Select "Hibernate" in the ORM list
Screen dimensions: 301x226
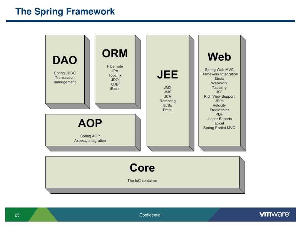coord(115,66)
